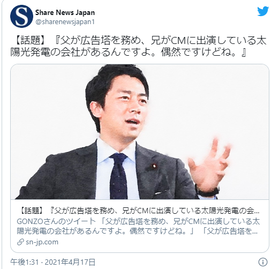
Task: Click the 2021年4月17日 date text
Action: (x=70, y=262)
